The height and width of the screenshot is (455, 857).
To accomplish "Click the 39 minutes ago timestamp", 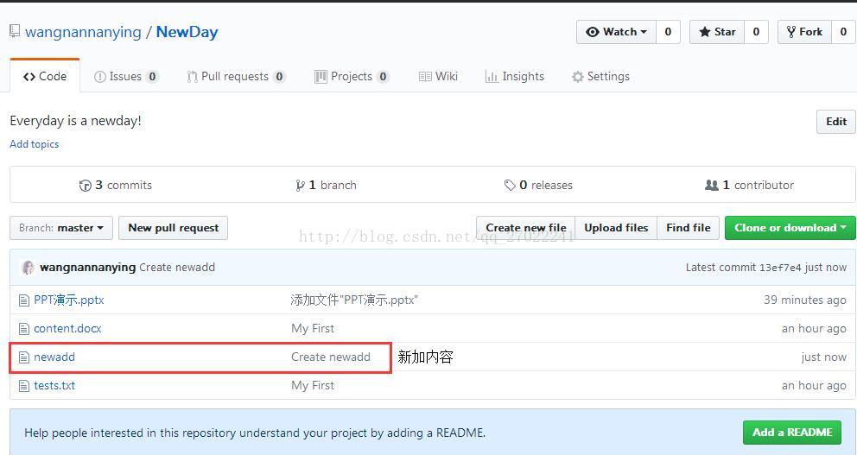I will click(804, 300).
